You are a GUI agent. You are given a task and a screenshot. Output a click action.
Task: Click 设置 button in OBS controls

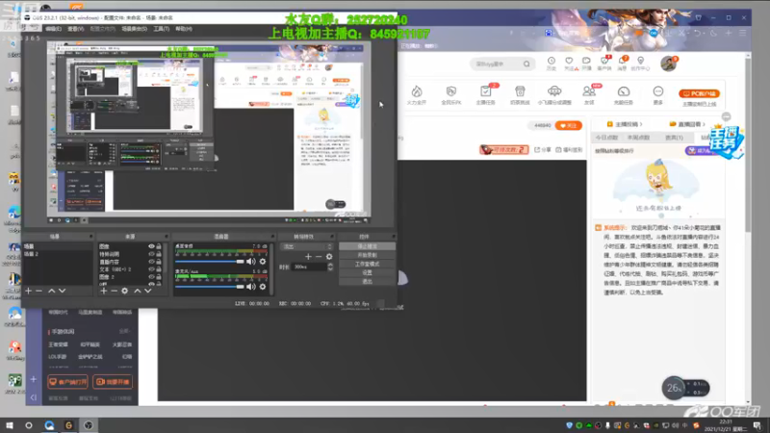[x=367, y=273]
